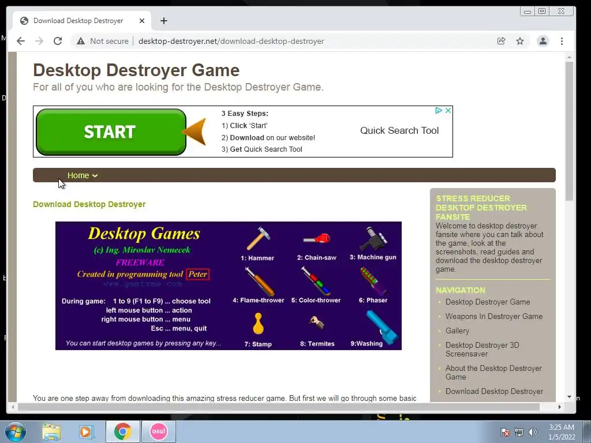Open Windows Media Player taskbar icon

pyautogui.click(x=86, y=431)
